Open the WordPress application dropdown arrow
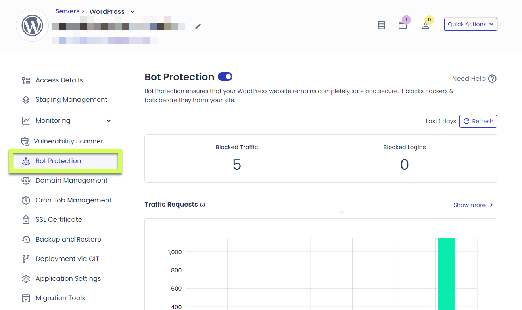This screenshot has width=522, height=310. click(132, 12)
